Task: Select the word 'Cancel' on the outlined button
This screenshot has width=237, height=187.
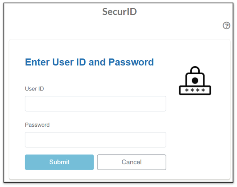Action: tap(132, 162)
